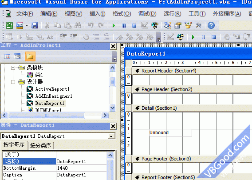Open the 调试(D) menu
The height and width of the screenshot is (180, 252).
point(147,14)
